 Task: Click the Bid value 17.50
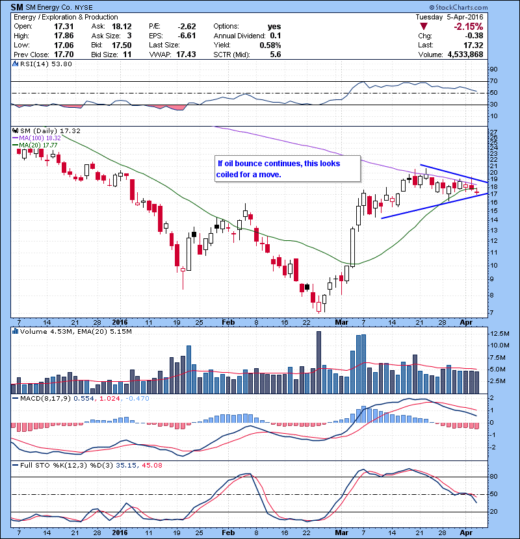[x=122, y=45]
